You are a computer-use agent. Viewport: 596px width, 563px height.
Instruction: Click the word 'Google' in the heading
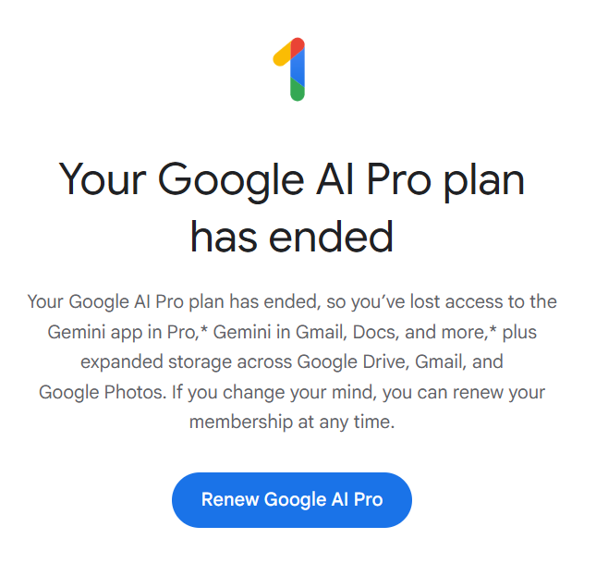[x=231, y=182]
